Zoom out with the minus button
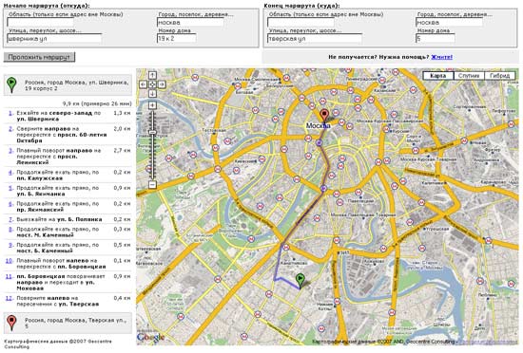Image resolution: width=523 pixels, height=353 pixels. point(152,185)
